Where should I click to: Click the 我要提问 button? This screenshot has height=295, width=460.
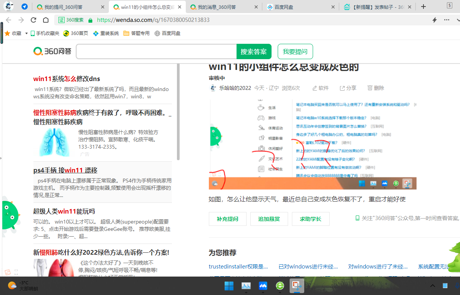pos(295,51)
